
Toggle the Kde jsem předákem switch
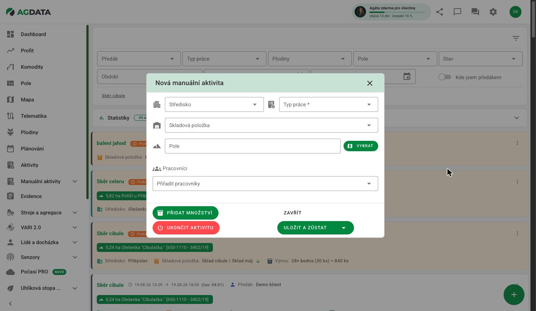pos(444,77)
